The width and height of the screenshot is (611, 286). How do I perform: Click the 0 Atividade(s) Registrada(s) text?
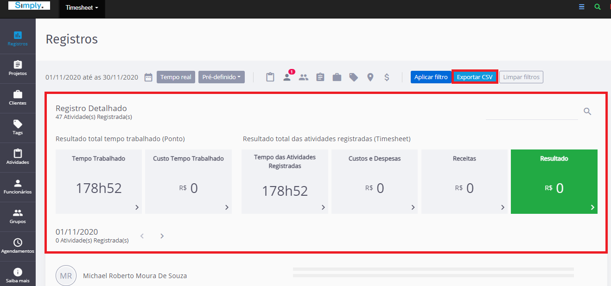[x=92, y=241]
